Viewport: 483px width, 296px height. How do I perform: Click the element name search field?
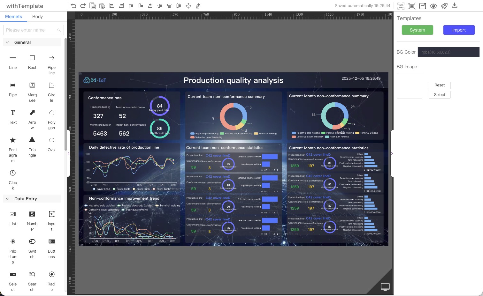[x=31, y=30]
